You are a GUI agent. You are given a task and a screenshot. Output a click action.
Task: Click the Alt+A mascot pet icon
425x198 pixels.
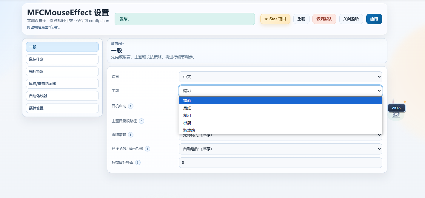click(397, 109)
